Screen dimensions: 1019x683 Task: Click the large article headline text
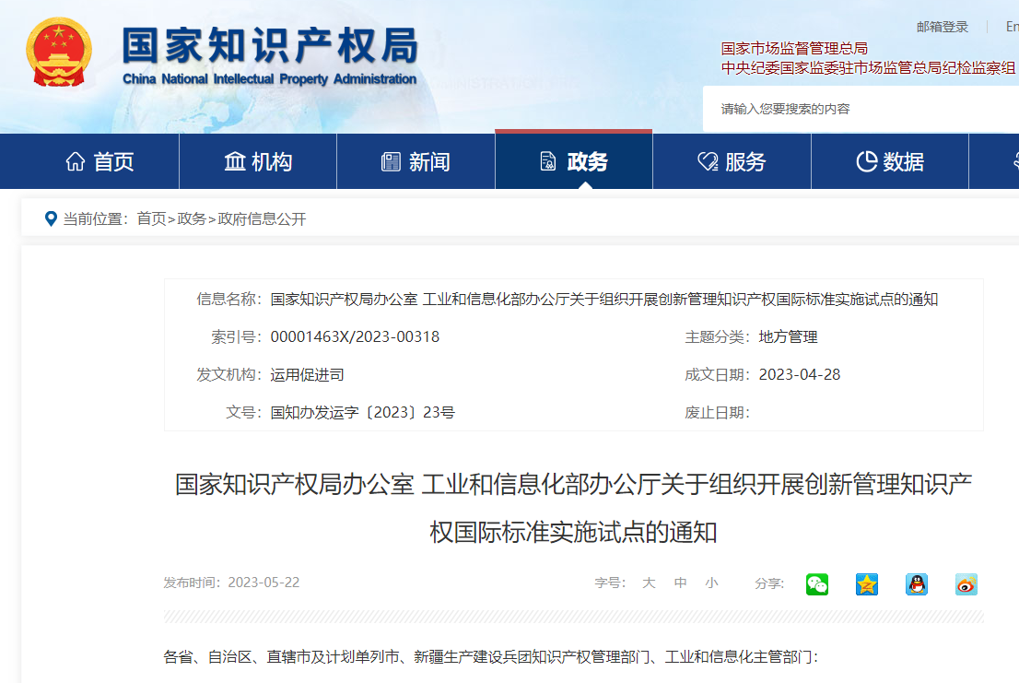pyautogui.click(x=574, y=508)
